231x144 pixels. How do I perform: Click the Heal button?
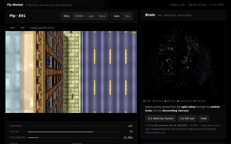click(204, 118)
